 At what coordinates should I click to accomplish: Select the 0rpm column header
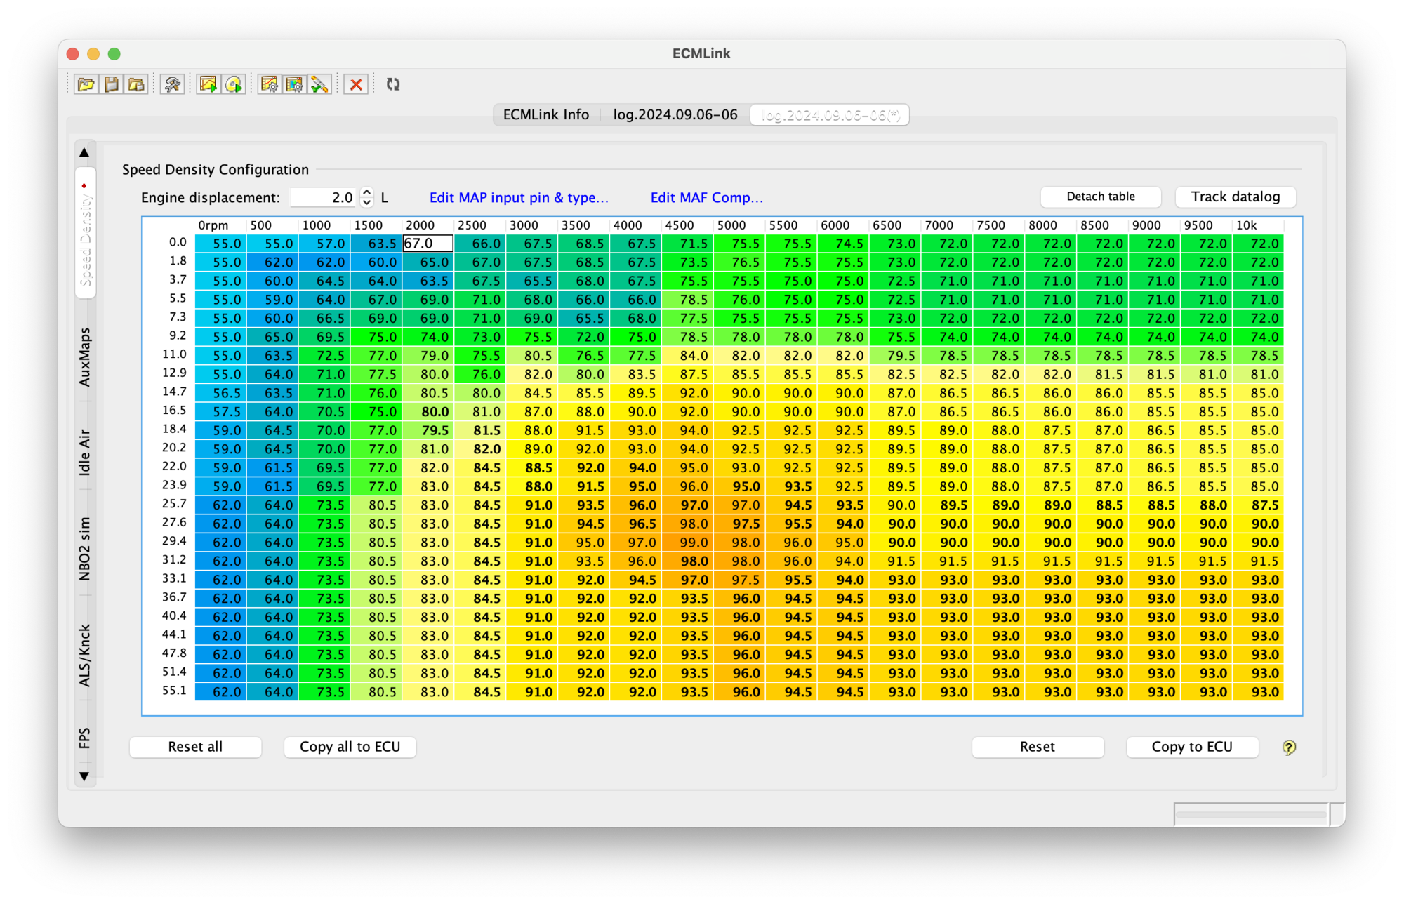(x=220, y=225)
